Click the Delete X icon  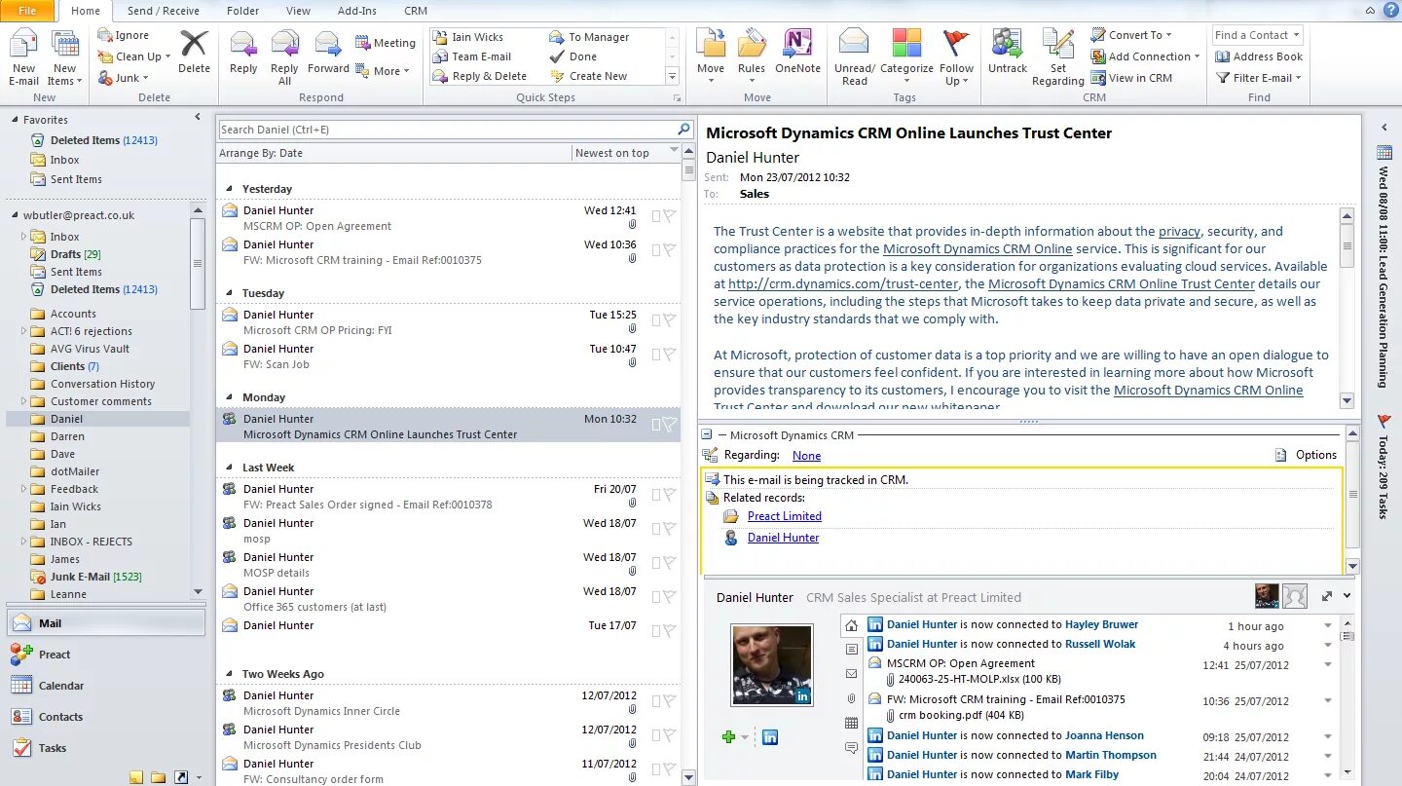coord(194,45)
